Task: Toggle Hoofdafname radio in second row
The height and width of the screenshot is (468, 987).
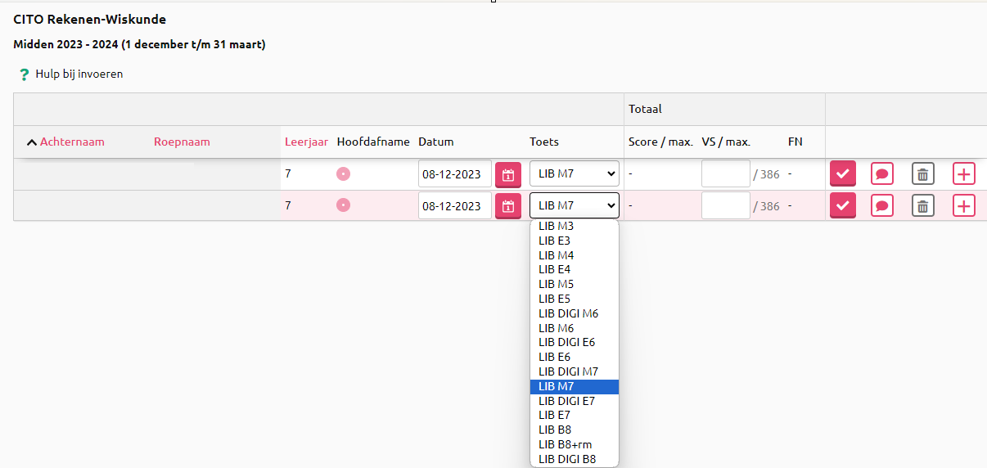Action: [343, 205]
